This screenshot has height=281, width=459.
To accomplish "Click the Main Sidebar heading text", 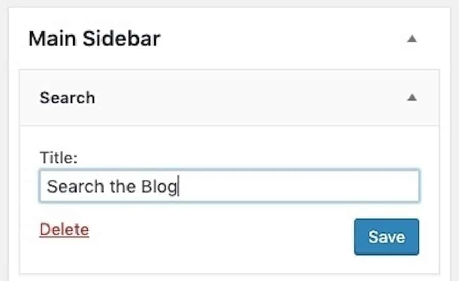I will [94, 39].
